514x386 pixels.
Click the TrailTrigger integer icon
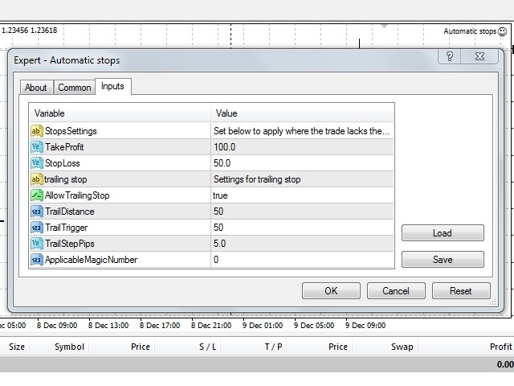click(36, 228)
